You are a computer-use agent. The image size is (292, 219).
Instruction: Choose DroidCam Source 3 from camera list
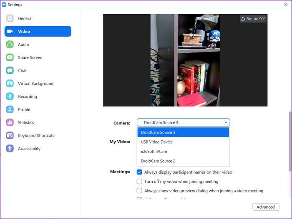point(183,132)
